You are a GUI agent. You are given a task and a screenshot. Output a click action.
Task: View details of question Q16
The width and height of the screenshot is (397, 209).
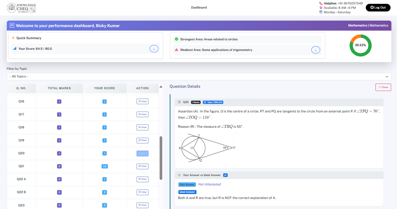(142, 102)
